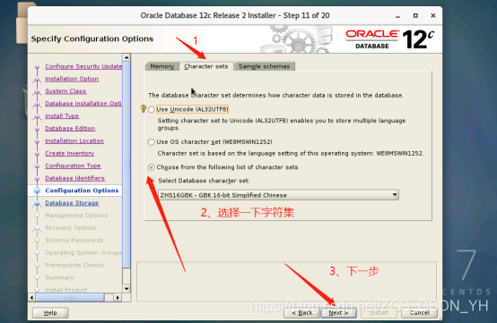Click the Next button

(x=338, y=312)
